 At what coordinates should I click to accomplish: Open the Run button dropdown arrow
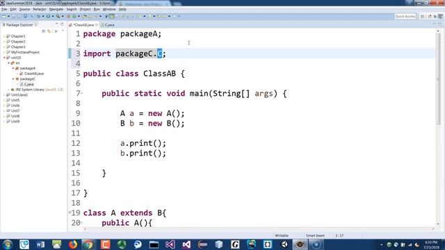coord(53,16)
